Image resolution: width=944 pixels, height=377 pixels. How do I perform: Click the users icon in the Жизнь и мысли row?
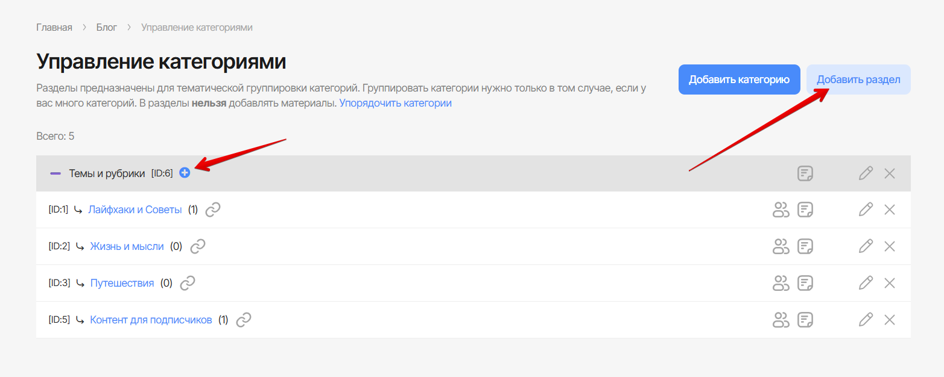781,246
